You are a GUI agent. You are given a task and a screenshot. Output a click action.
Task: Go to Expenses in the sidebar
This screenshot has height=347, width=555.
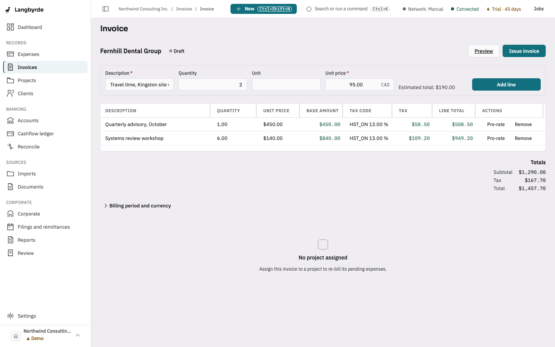(45, 54)
